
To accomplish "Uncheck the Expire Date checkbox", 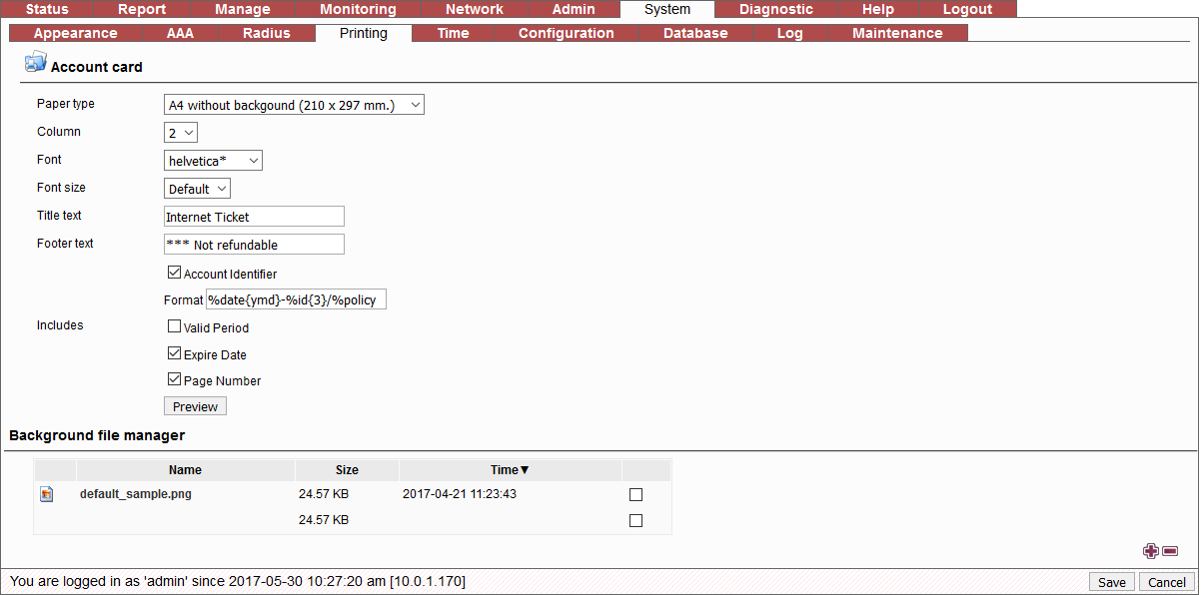I will tap(175, 352).
